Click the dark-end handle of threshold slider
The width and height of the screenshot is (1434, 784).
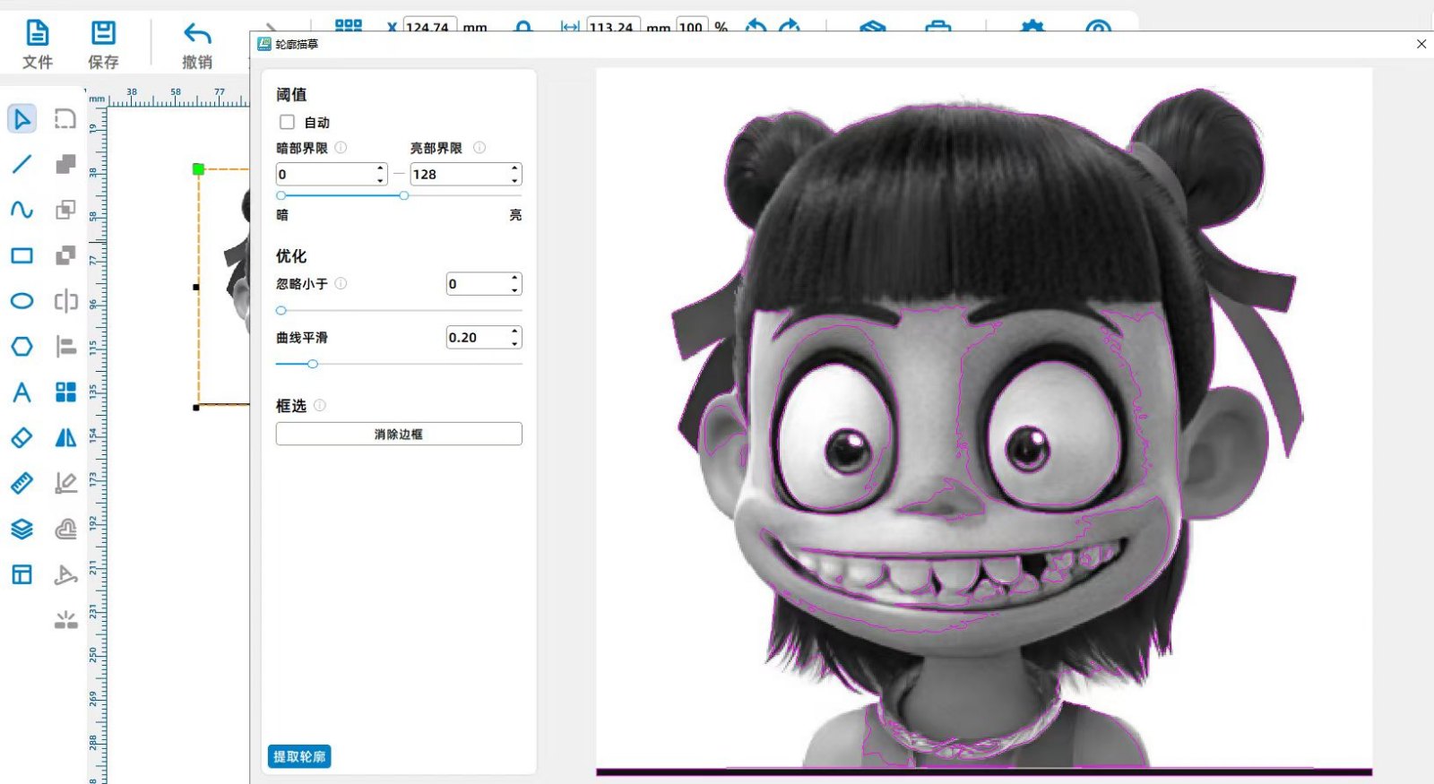[281, 195]
